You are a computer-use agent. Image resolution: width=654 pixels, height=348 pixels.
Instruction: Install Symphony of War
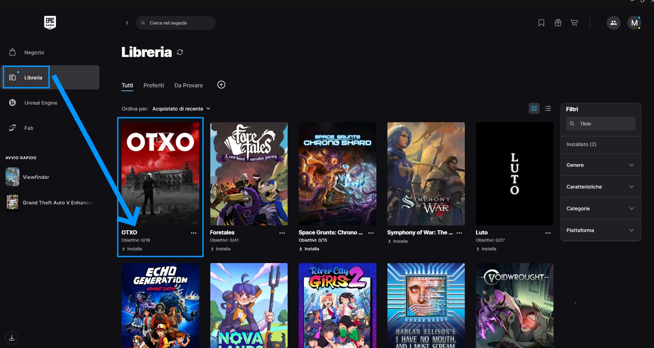pyautogui.click(x=397, y=241)
